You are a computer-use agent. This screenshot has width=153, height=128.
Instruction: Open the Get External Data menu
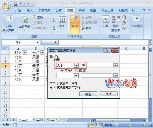coord(9,24)
